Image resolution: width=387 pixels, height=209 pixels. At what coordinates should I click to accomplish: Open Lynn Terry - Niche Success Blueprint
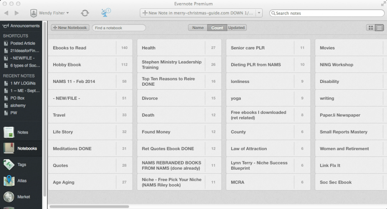pyautogui.click(x=268, y=165)
